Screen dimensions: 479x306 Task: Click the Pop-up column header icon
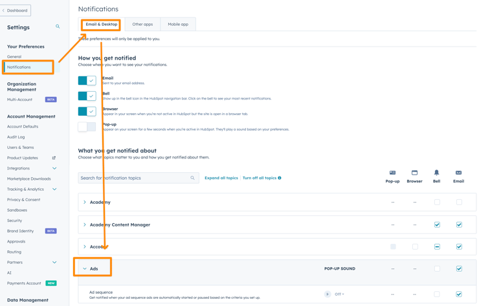(x=392, y=173)
